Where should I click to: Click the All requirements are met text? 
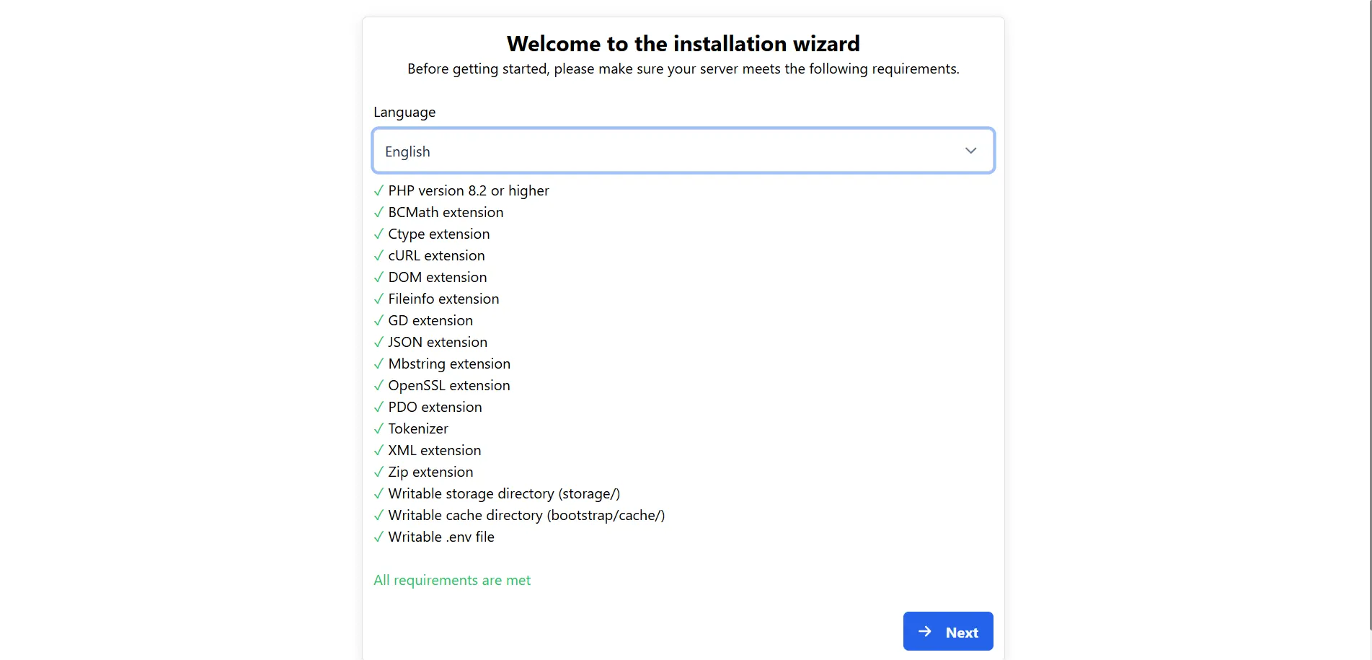[452, 580]
